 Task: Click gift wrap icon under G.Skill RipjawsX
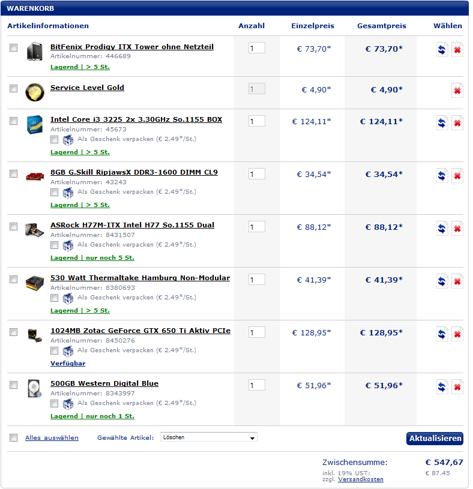coord(68,193)
